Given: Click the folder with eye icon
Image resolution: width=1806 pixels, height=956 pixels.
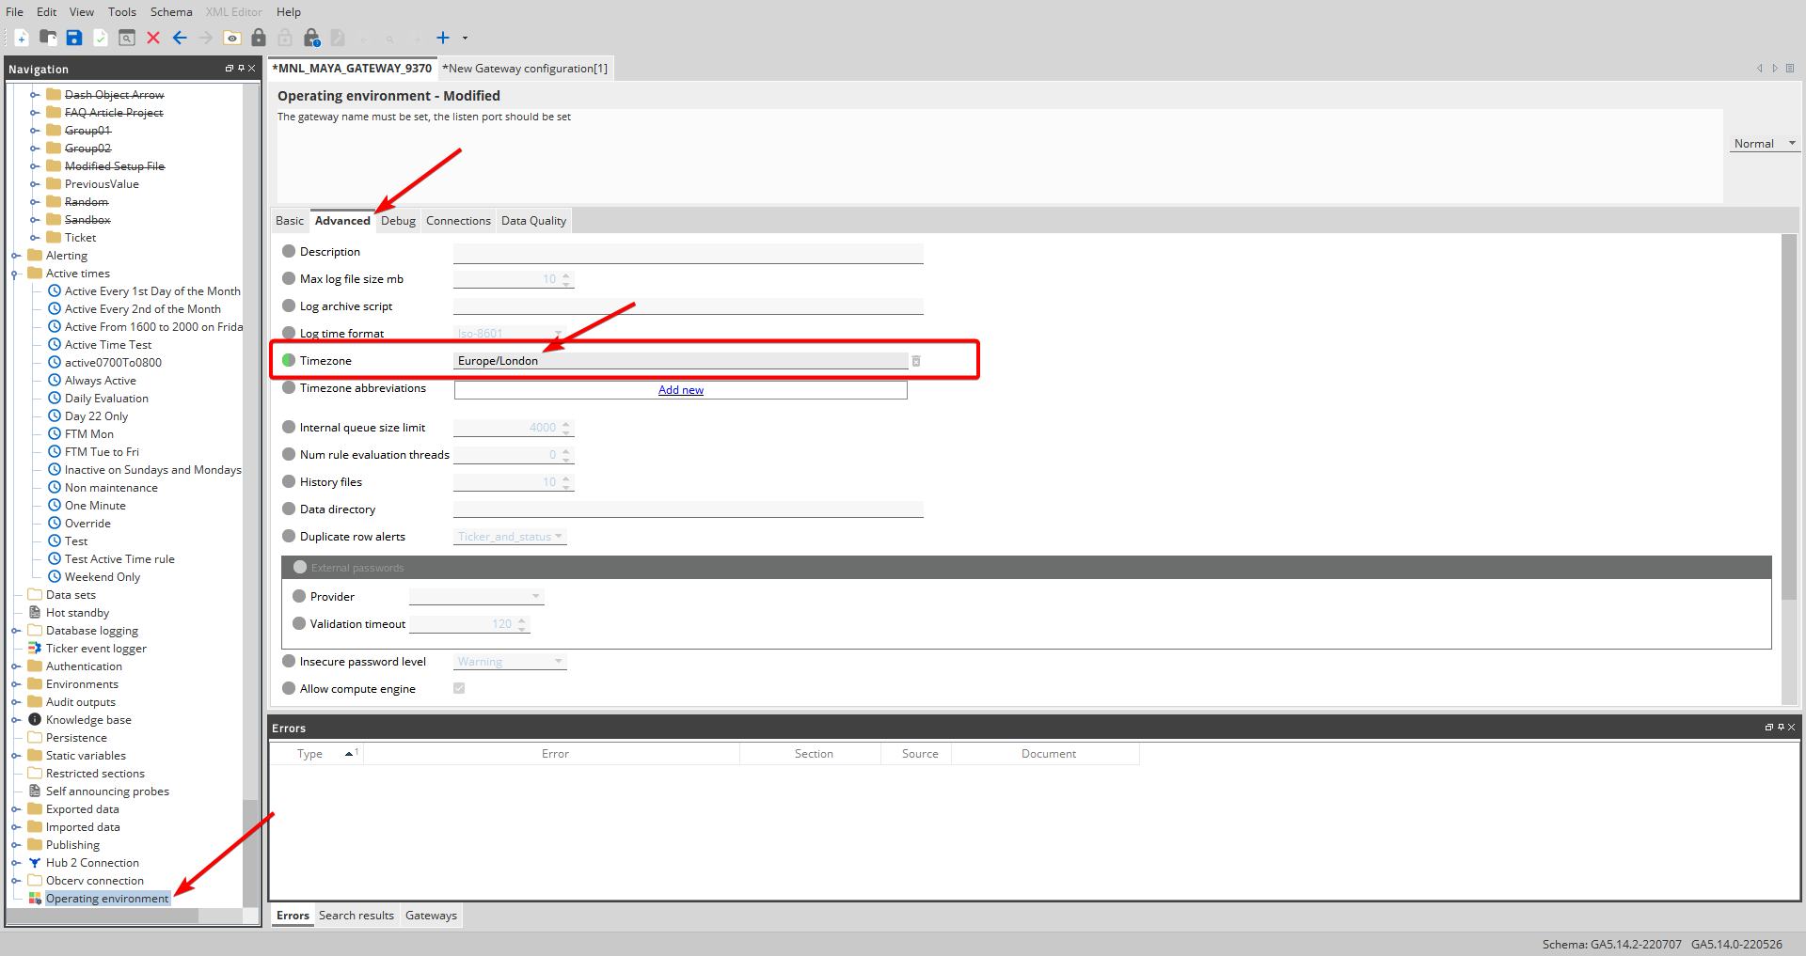Looking at the screenshot, I should click(x=232, y=38).
